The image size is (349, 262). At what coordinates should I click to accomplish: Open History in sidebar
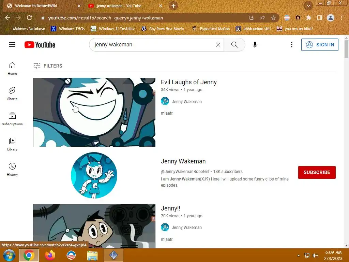click(x=12, y=170)
